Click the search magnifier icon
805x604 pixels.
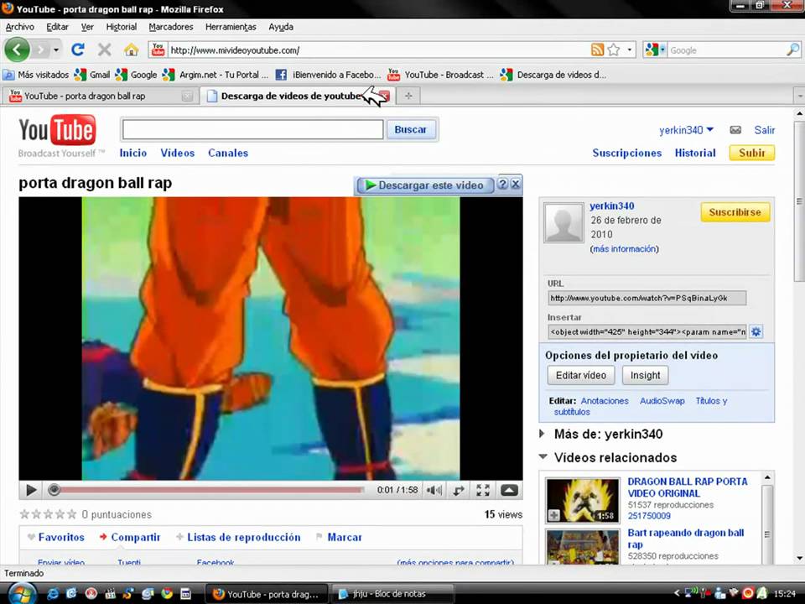pyautogui.click(x=792, y=49)
